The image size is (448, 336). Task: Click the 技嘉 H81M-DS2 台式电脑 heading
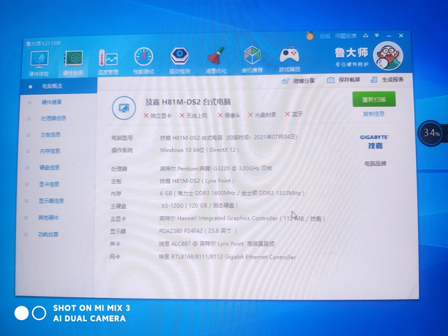click(x=188, y=102)
